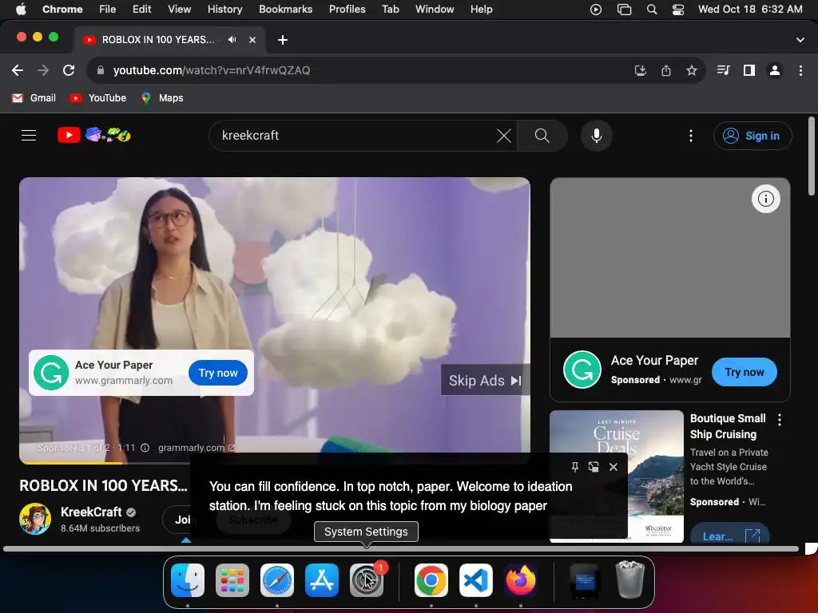Open Finder from the Dock
This screenshot has width=818, height=613.
[x=188, y=580]
